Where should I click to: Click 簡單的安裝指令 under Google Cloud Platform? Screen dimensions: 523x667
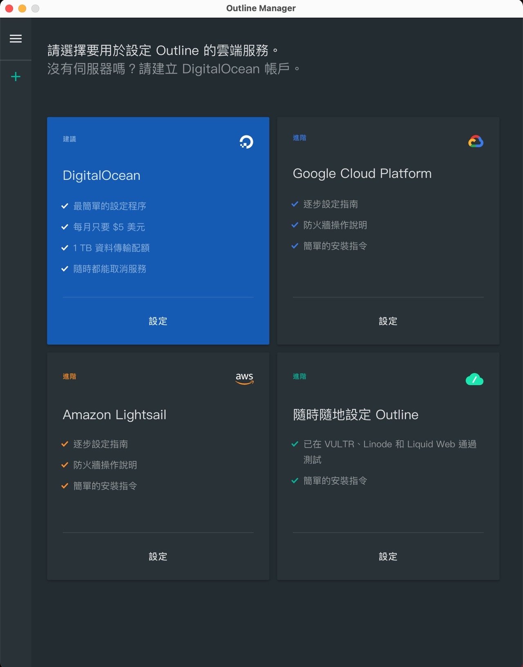(x=335, y=246)
